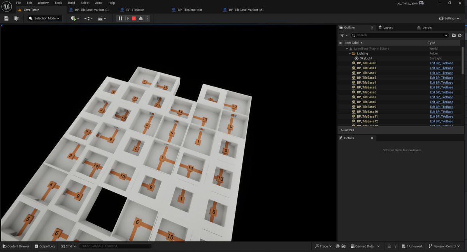
Task: Expand the Outliner search history chevron
Action: click(446, 35)
